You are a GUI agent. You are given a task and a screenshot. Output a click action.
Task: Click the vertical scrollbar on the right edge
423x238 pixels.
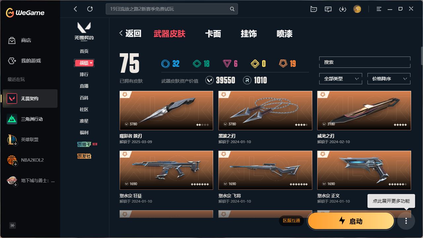pyautogui.click(x=422, y=56)
